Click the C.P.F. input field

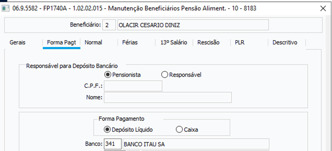(x=133, y=86)
